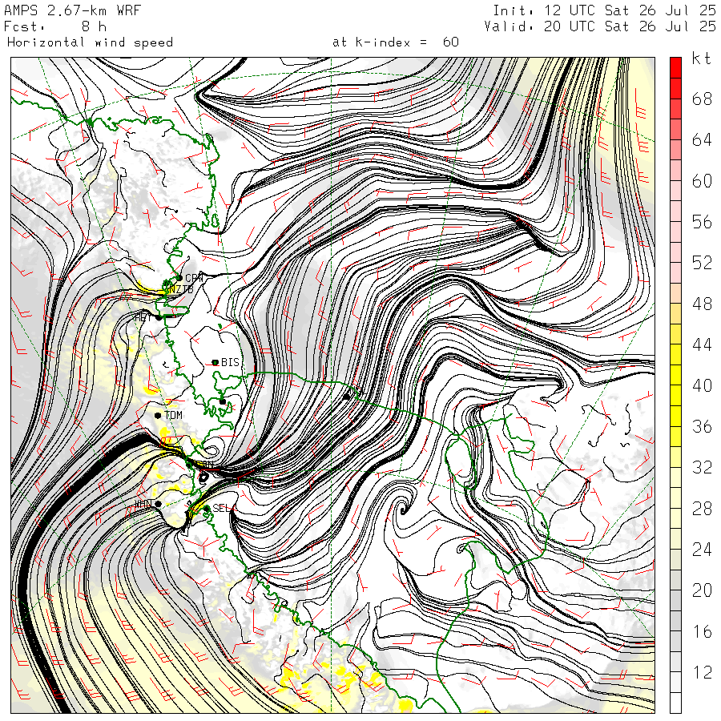This screenshot has height=721, width=721.
Task: Click the station dot beside the WHN label
Action: click(x=158, y=504)
